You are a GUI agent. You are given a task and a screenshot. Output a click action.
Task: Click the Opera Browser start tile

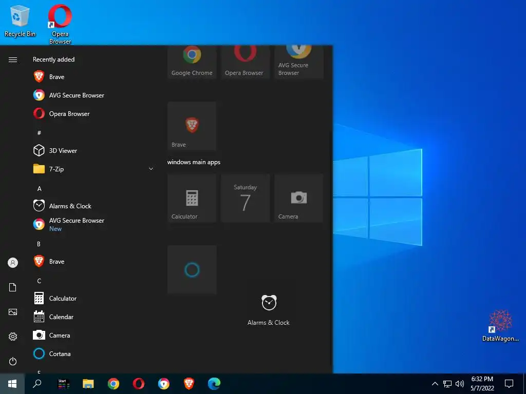tap(245, 62)
